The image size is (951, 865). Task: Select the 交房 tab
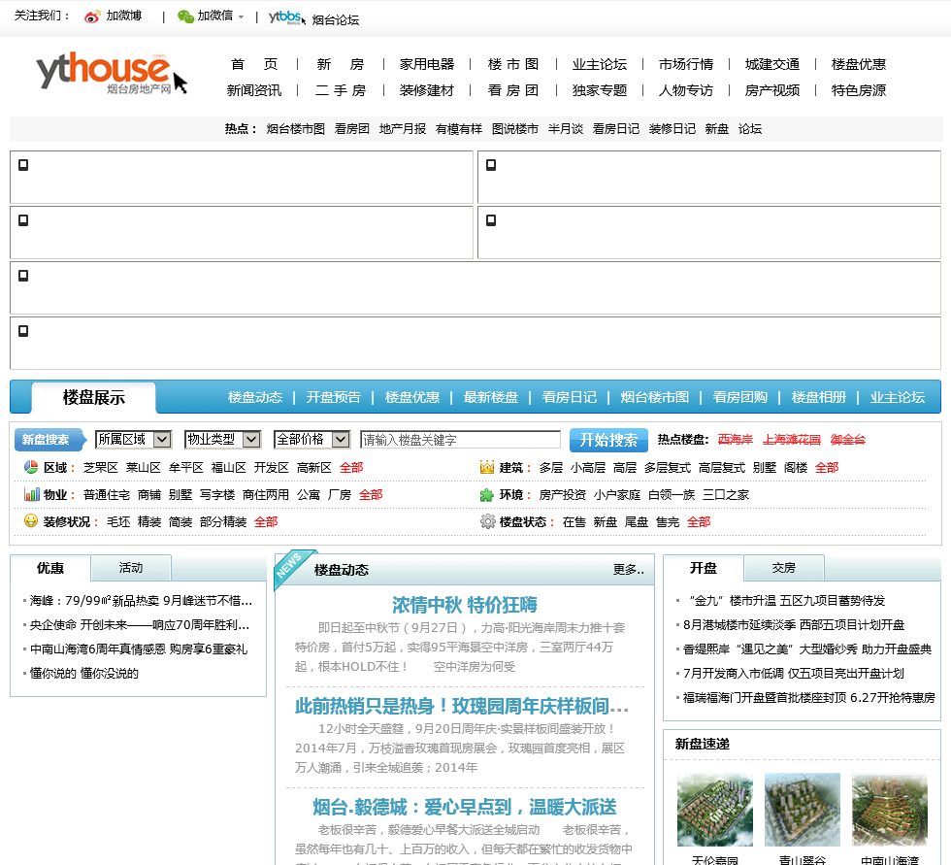(x=784, y=568)
